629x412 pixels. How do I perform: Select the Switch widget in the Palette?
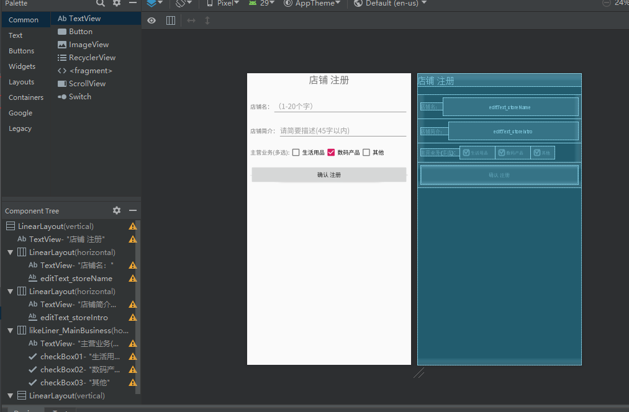79,96
